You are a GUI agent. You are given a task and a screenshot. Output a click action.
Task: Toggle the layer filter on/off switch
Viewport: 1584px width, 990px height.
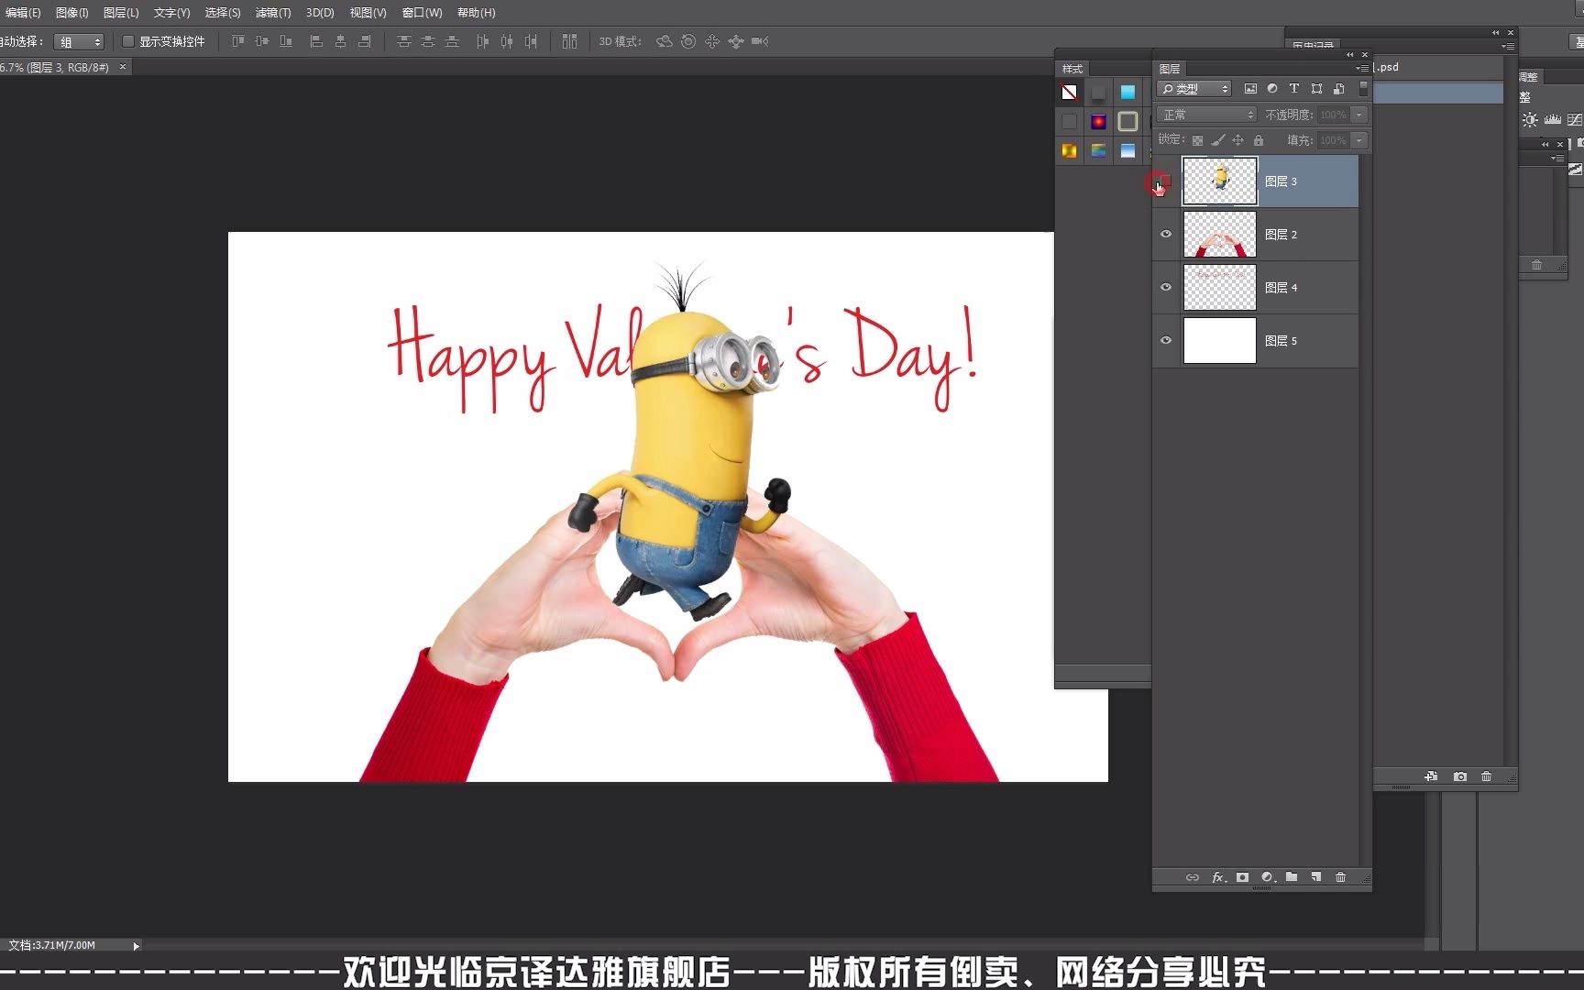pos(1363,88)
